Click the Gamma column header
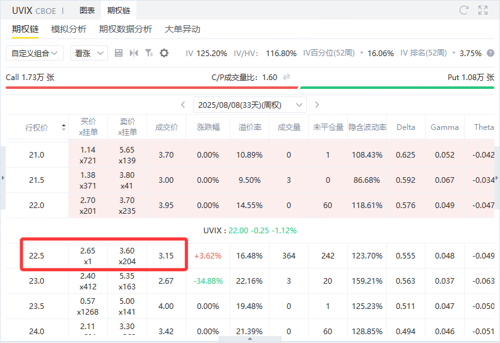Screen dimensions: 500x343 pos(444,127)
